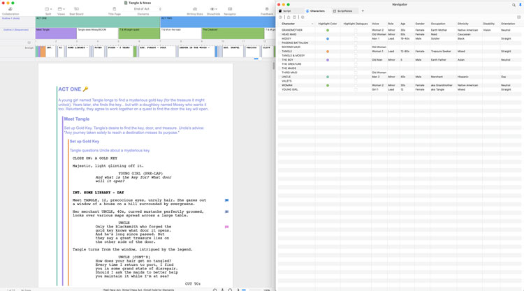Click the script page vertical scrollbar
Image resolution: width=524 pixels, height=291 pixels.
(273, 66)
